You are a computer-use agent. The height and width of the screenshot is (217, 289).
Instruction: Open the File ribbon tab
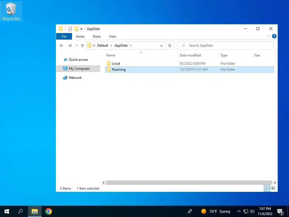click(x=64, y=36)
